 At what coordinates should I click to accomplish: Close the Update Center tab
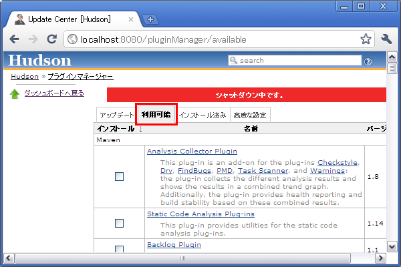[131, 19]
